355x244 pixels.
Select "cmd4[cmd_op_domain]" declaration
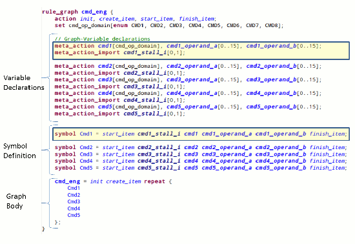tap(128, 93)
